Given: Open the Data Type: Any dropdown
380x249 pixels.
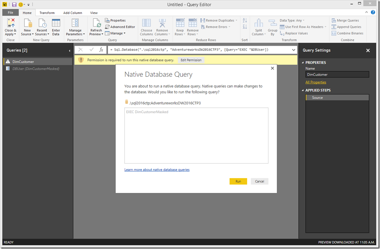Looking at the screenshot, I should (292, 20).
